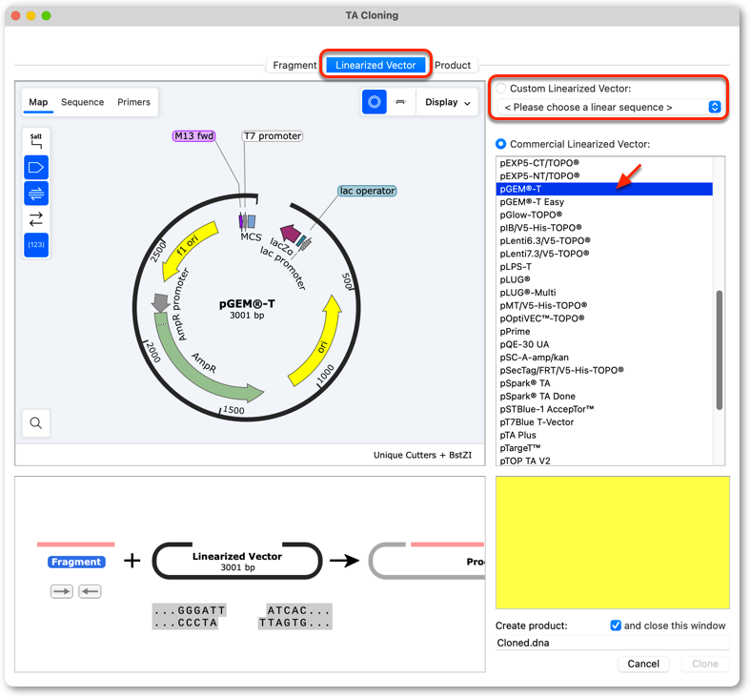Select pLUG®-Multi in the list
750x697 pixels.
click(604, 293)
